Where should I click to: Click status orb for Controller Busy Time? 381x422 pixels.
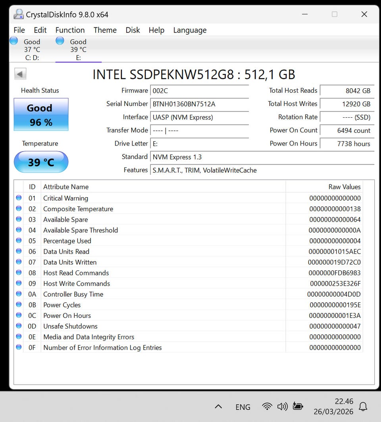point(19,294)
